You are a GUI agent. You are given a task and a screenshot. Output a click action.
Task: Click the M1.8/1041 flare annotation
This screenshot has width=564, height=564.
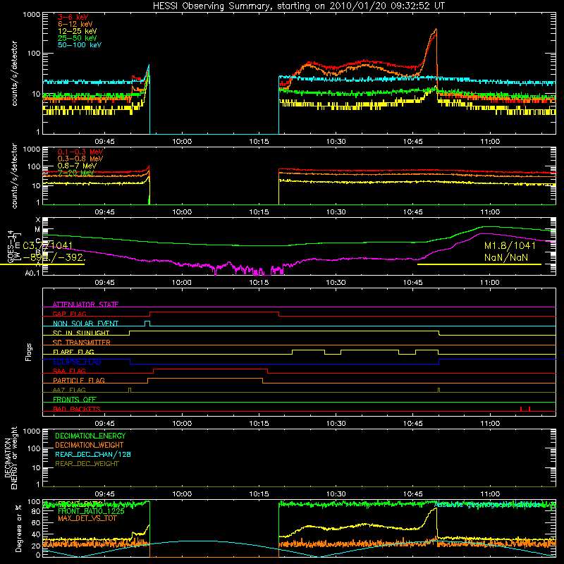[x=510, y=245]
